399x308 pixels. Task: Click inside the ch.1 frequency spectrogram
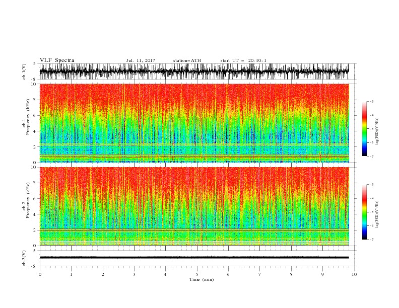[x=194, y=123]
